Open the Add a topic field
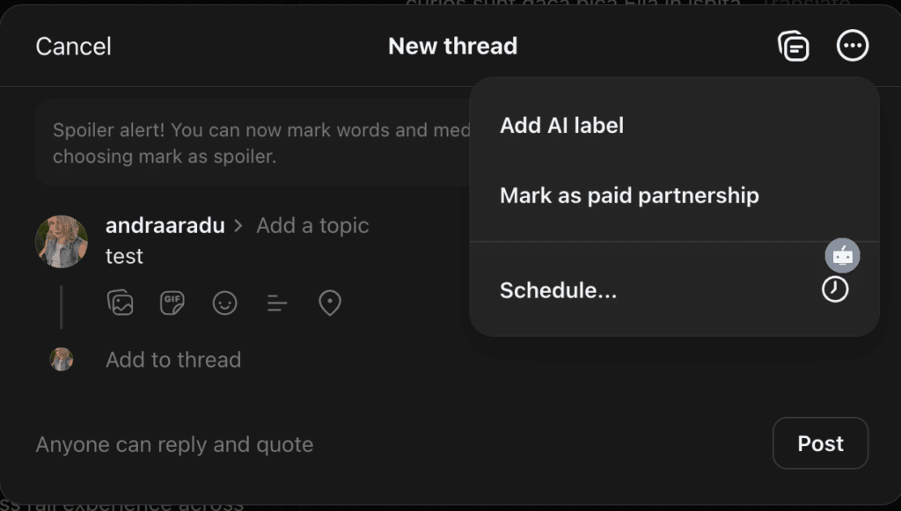The width and height of the screenshot is (901, 511). (312, 226)
